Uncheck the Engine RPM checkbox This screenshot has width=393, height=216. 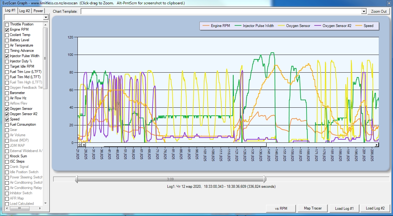pyautogui.click(x=7, y=29)
